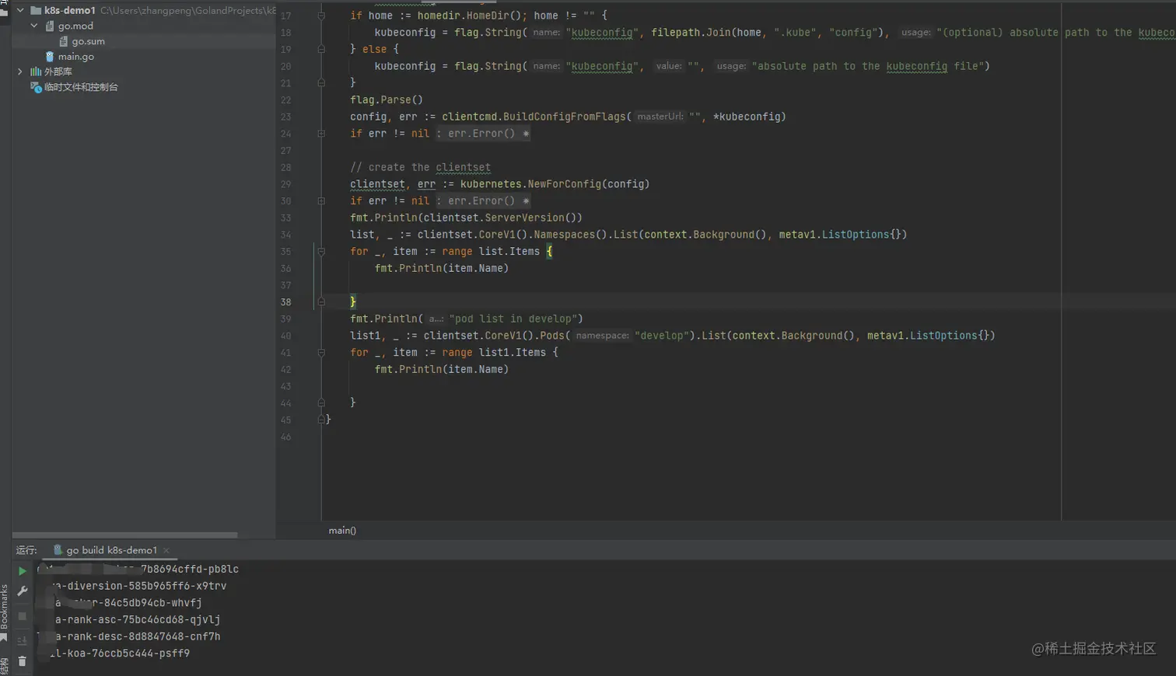
Task: Click scroll to end icon in Run panel
Action: coord(23,640)
